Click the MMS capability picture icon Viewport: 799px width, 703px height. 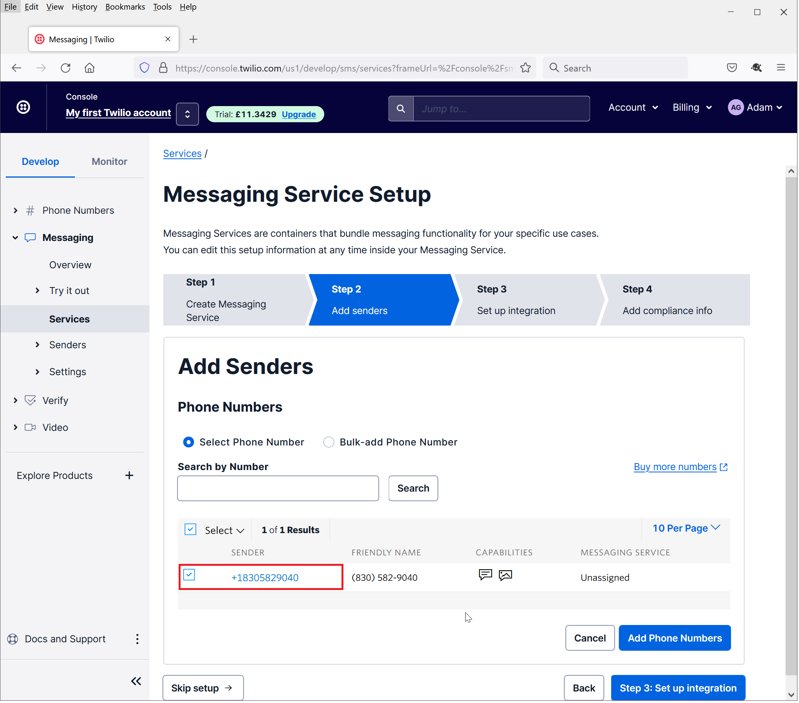pyautogui.click(x=506, y=575)
